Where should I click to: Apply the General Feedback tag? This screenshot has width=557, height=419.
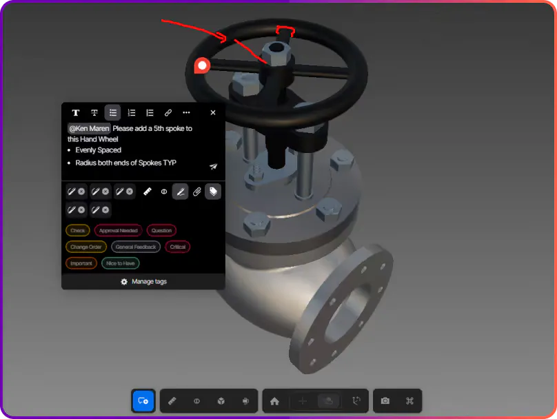(x=136, y=247)
